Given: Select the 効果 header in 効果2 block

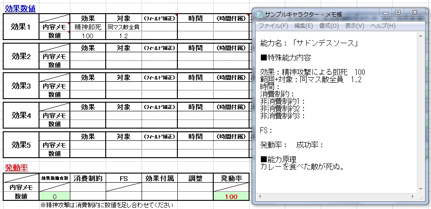Looking at the screenshot, I should pyautogui.click(x=88, y=48).
